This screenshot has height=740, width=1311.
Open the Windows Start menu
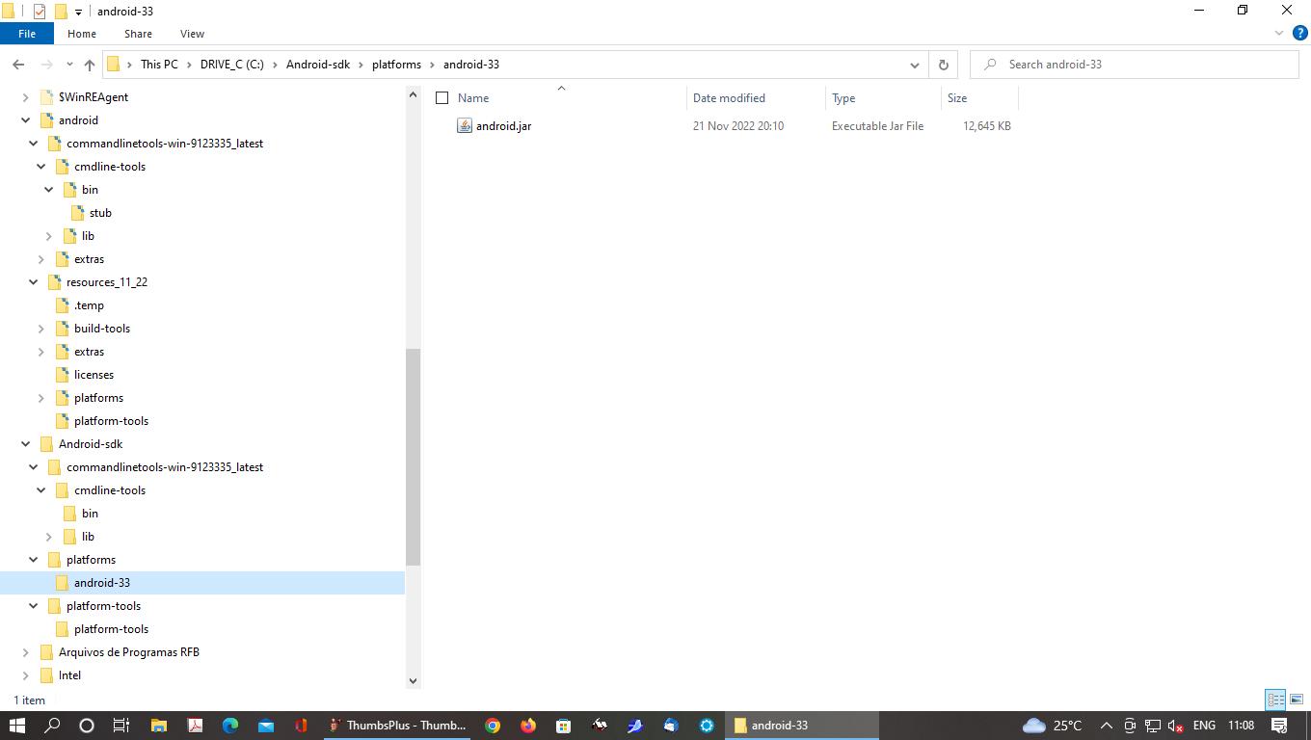(x=16, y=726)
